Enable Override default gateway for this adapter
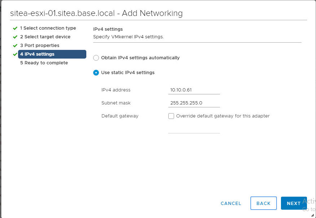The width and height of the screenshot is (316, 218). click(171, 116)
